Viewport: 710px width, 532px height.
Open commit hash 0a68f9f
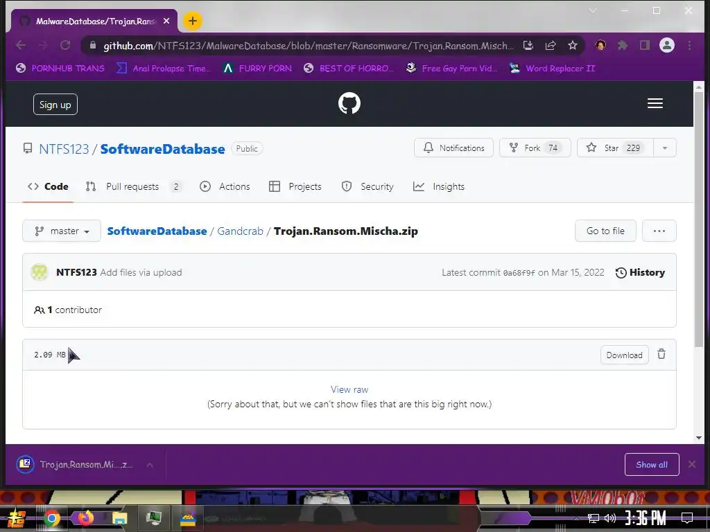[519, 273]
